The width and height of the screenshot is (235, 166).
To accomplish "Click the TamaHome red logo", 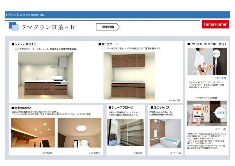I will point(215,25).
